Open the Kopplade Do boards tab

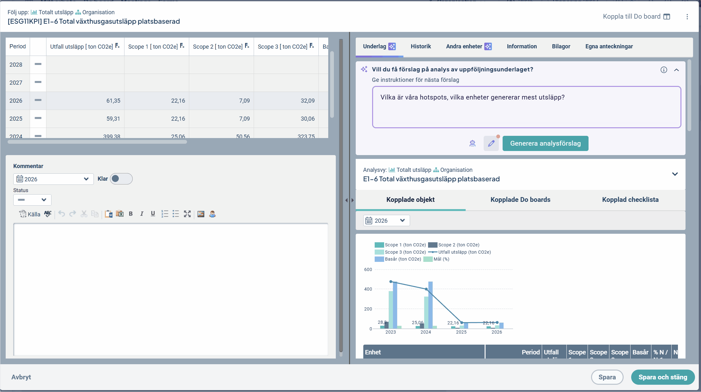coord(520,200)
